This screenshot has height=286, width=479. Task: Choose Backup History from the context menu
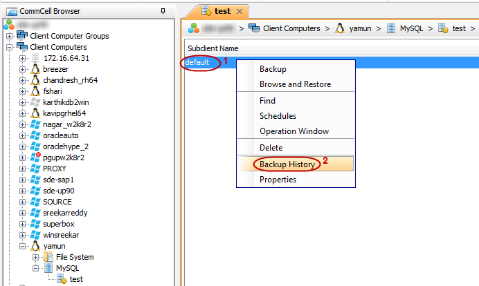(x=287, y=164)
